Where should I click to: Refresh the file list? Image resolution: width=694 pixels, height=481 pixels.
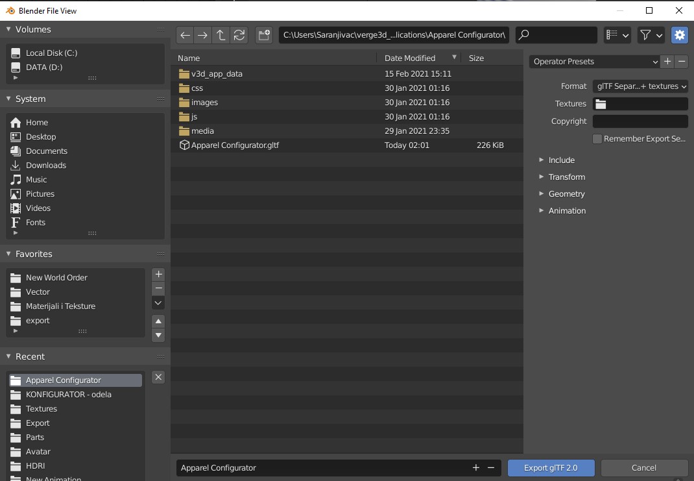(x=239, y=35)
